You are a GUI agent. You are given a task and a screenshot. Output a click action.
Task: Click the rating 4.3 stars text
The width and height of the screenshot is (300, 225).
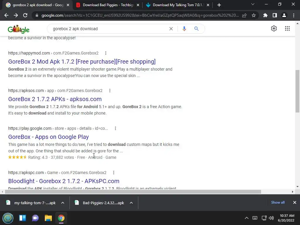tap(38, 157)
